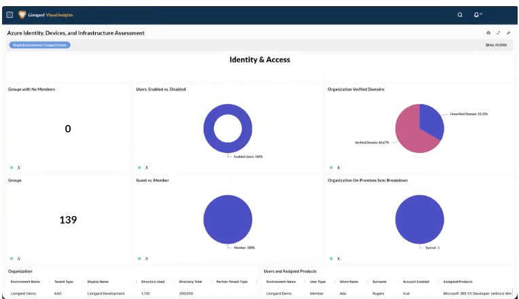
Task: Open ALL FILTERS panel
Action: (x=496, y=45)
